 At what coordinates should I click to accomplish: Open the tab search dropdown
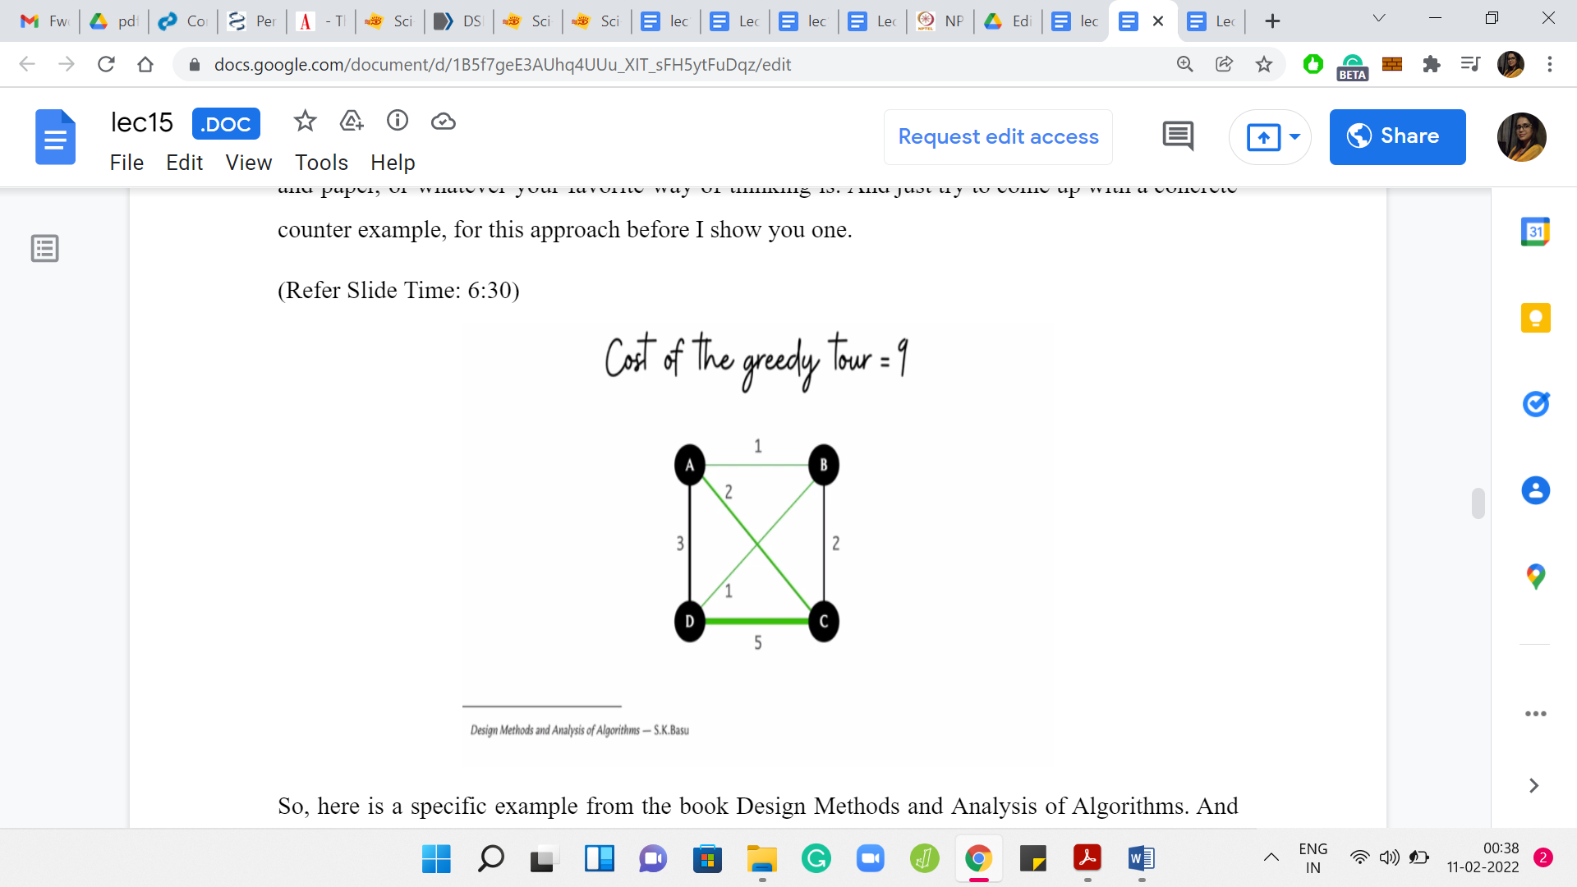point(1379,19)
